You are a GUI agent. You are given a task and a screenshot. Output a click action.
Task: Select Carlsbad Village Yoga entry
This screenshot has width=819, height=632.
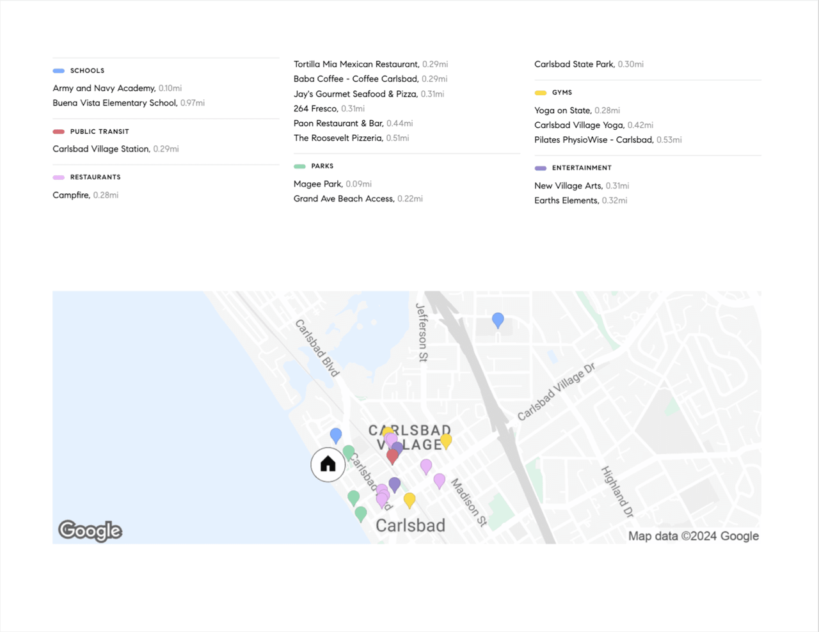pyautogui.click(x=594, y=125)
